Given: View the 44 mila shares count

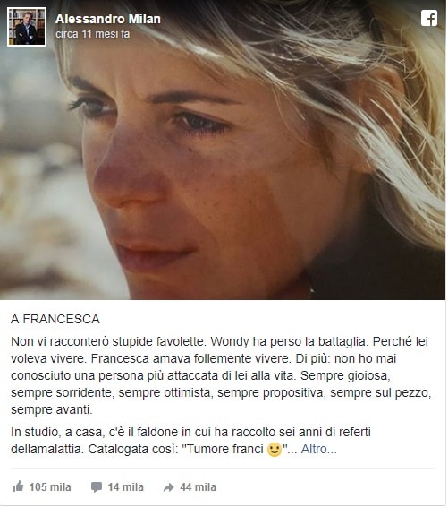Looking at the screenshot, I should (x=198, y=487).
